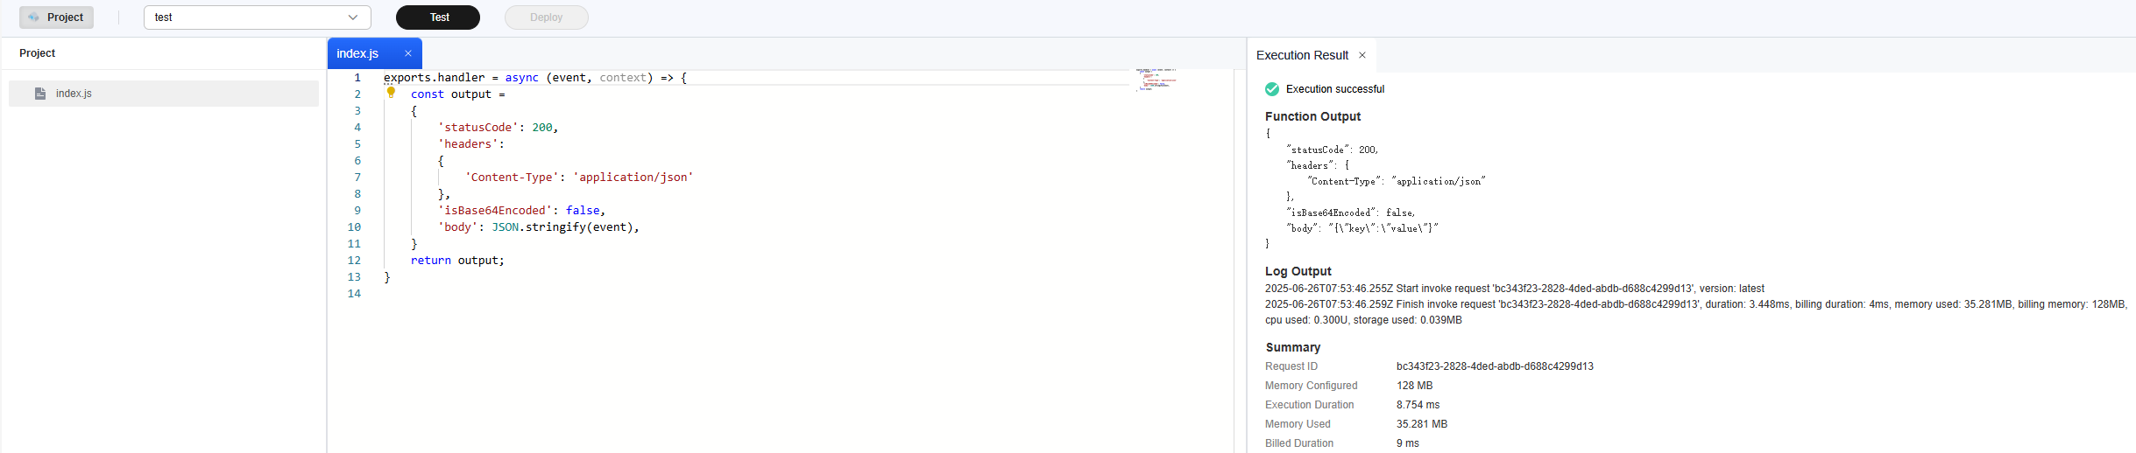Click the Request ID value bc343f23-2828-4ded-abdb-d688c4299d13
Viewport: 2136px width, 453px height.
point(1495,366)
